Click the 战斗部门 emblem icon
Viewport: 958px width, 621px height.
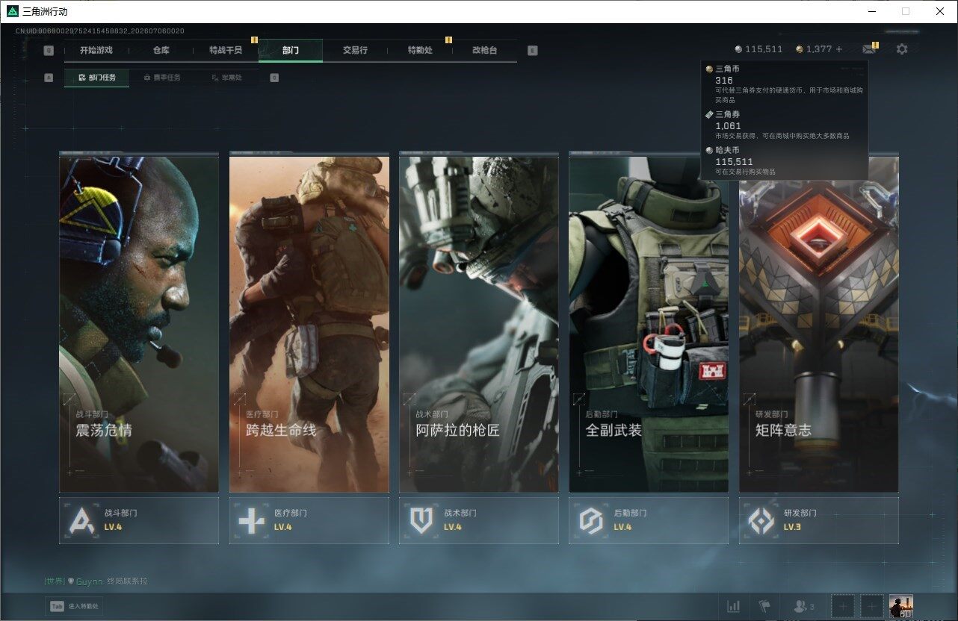click(x=81, y=520)
